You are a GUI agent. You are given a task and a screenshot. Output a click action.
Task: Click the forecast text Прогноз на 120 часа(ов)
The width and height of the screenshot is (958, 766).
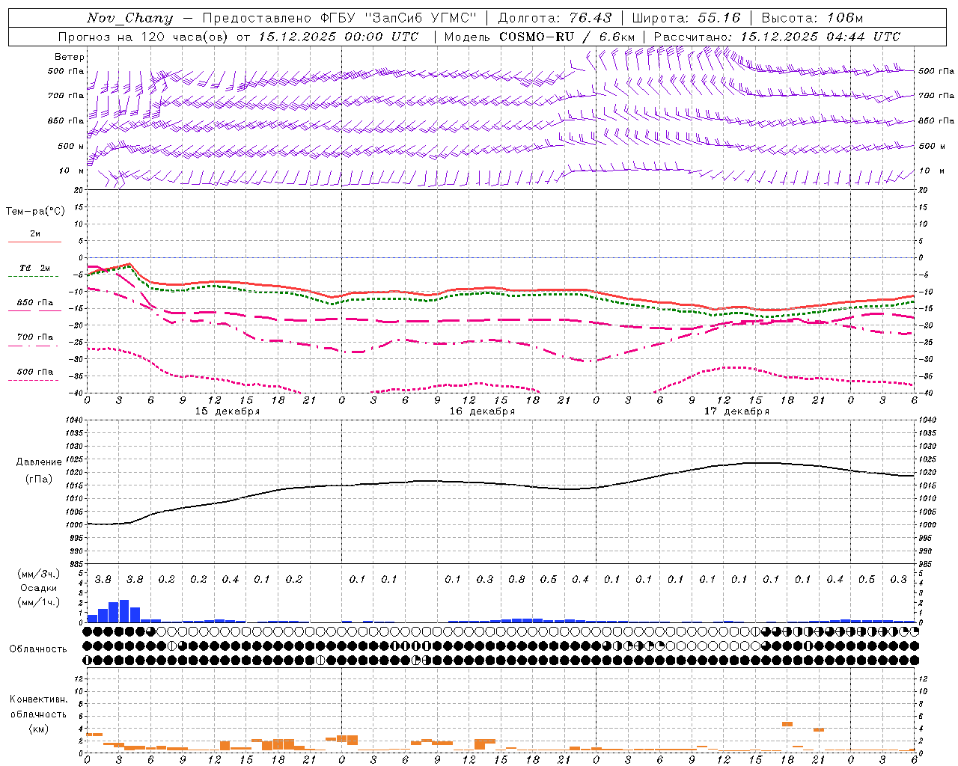[x=144, y=37]
